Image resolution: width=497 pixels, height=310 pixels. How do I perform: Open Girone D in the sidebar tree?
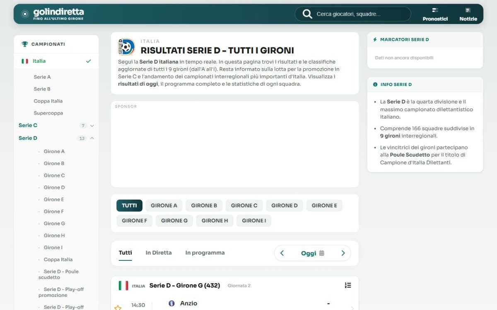[x=54, y=188]
